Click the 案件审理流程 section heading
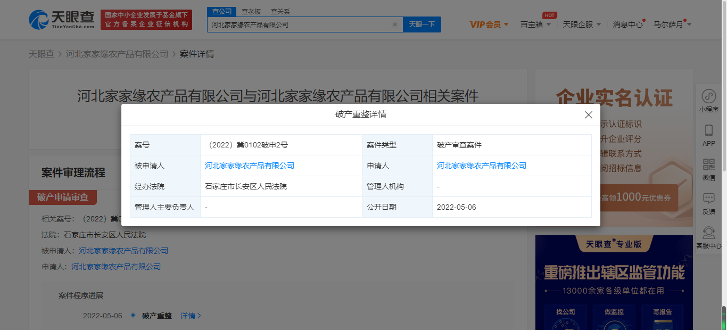727x330 pixels. pyautogui.click(x=73, y=173)
